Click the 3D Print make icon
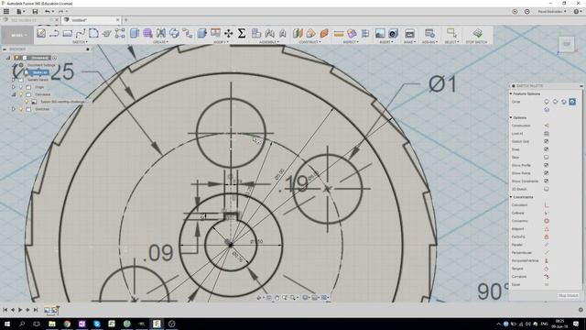The width and height of the screenshot is (586, 330). click(409, 33)
